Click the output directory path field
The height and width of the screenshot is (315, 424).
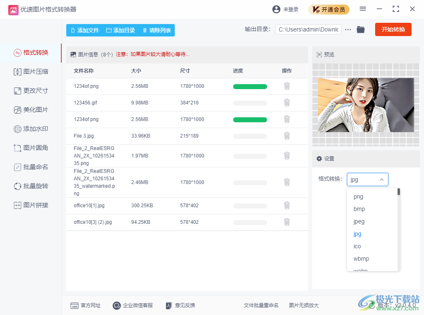(x=308, y=29)
